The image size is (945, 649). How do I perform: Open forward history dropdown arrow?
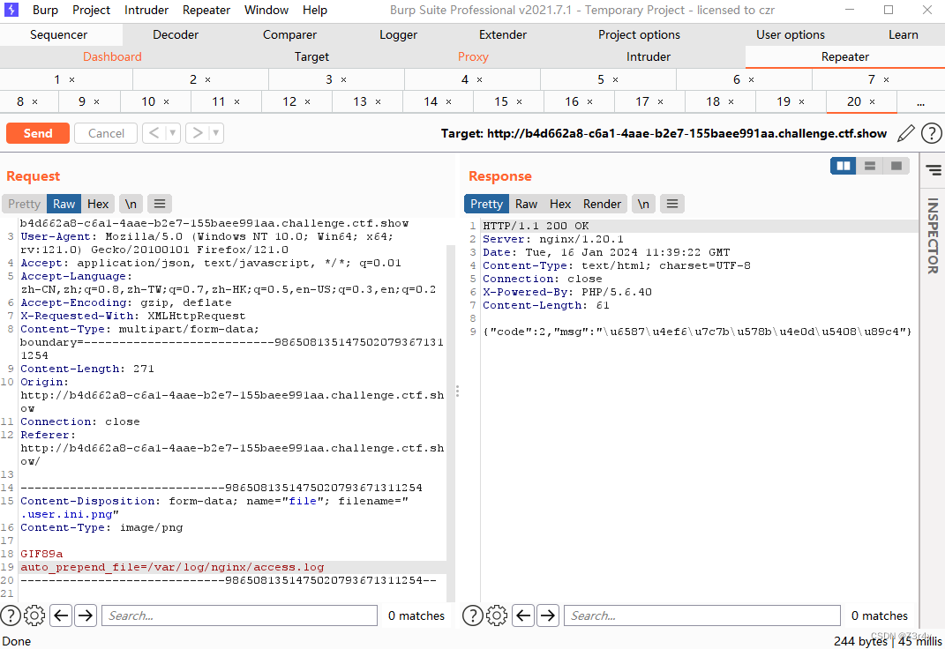coord(216,133)
